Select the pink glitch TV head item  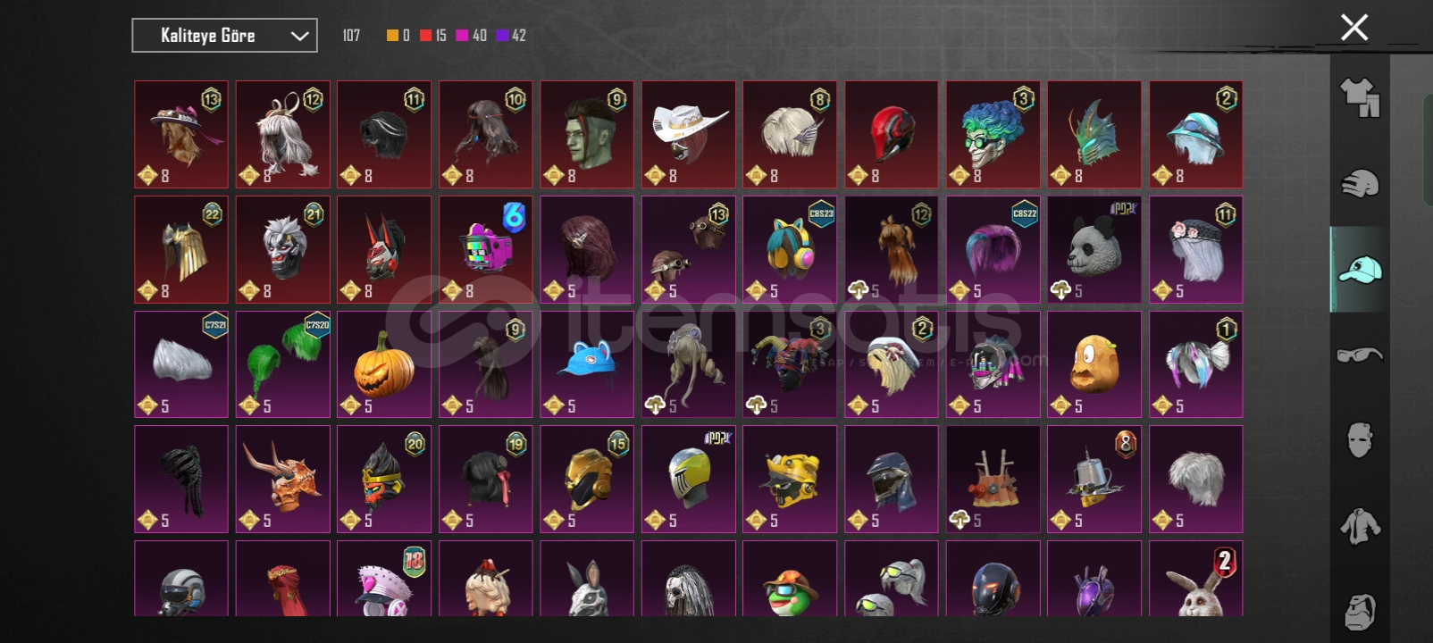point(486,250)
